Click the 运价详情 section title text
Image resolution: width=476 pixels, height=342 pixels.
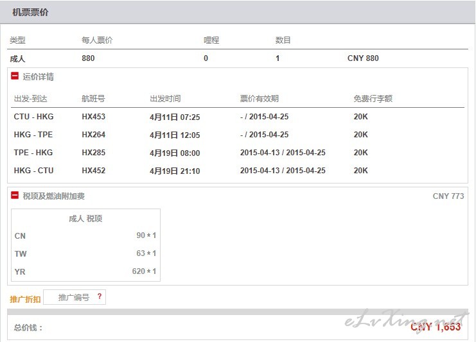click(39, 77)
